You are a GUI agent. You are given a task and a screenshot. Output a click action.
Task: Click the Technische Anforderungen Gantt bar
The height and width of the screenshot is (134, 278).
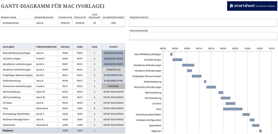pos(211,87)
